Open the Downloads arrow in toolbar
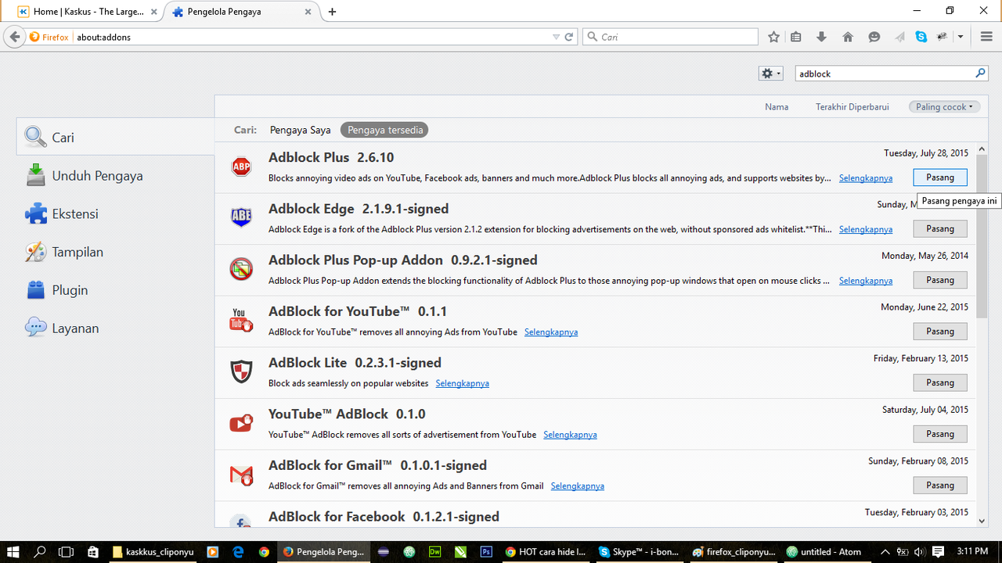Viewport: 1002px width, 563px height. pos(821,37)
